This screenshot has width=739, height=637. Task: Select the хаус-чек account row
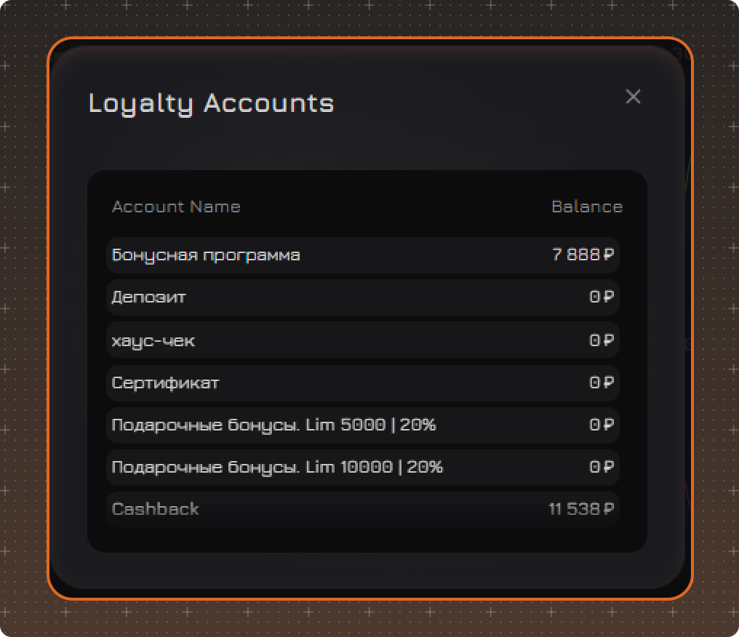[363, 340]
